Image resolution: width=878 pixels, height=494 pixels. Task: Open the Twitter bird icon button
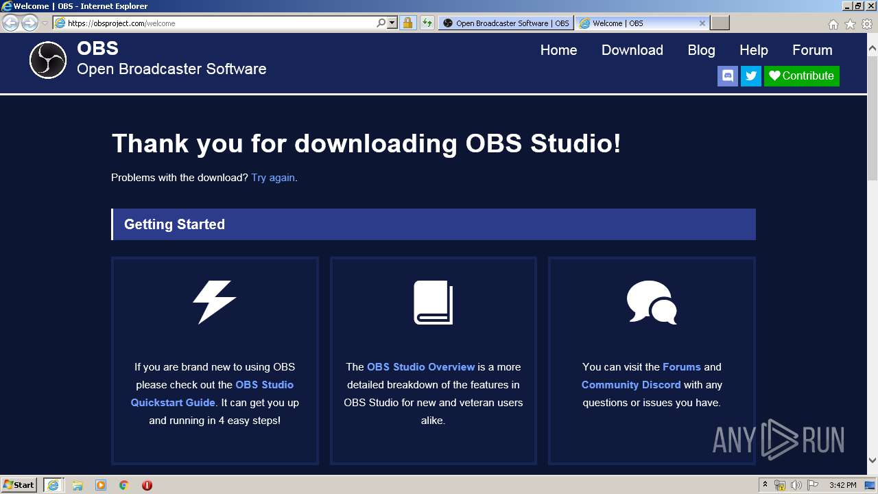[x=751, y=76]
